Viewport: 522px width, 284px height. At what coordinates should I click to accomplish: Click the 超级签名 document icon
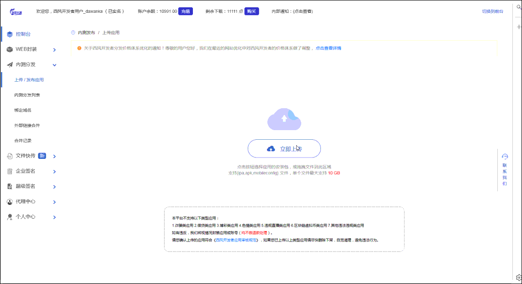tap(9, 186)
